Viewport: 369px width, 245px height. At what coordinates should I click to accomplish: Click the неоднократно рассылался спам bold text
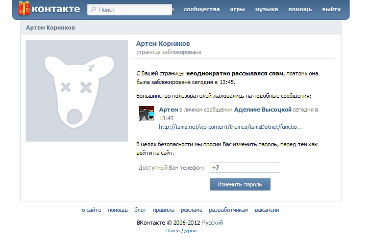(x=235, y=73)
